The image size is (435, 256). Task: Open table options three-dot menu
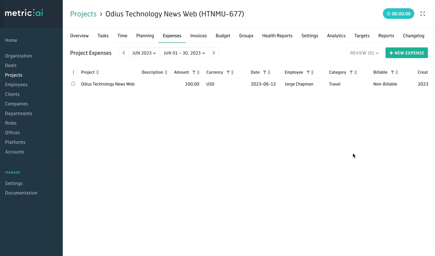point(73,73)
